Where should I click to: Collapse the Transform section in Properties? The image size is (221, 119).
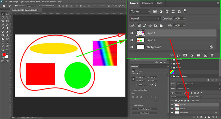point(132,74)
